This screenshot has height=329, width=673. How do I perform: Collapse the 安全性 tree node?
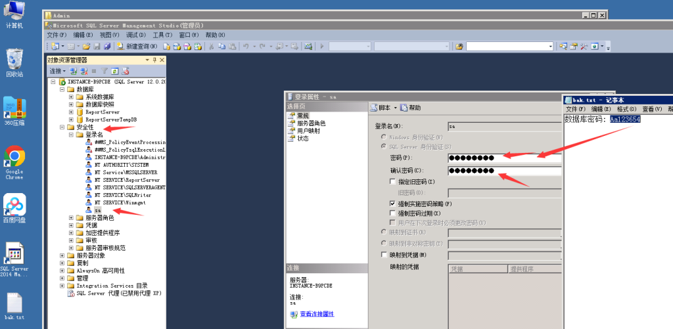pos(62,128)
